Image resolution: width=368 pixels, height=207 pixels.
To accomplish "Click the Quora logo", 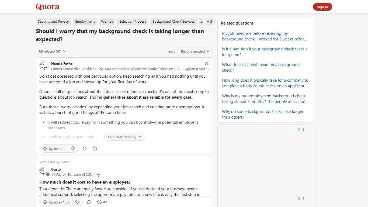I will tap(47, 7).
